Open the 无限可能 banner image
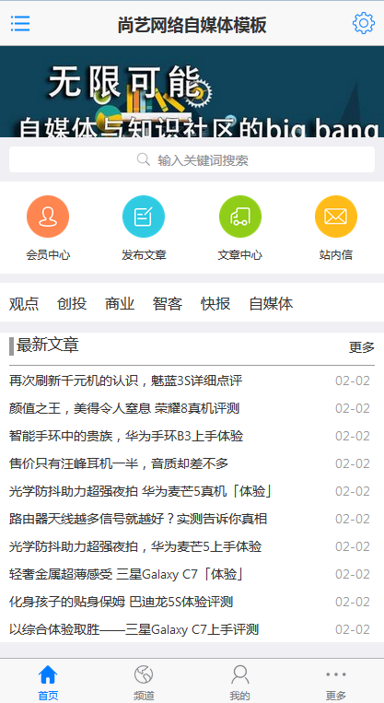 click(192, 91)
